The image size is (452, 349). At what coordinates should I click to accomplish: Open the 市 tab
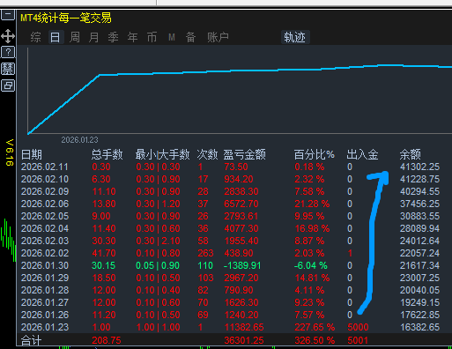152,37
